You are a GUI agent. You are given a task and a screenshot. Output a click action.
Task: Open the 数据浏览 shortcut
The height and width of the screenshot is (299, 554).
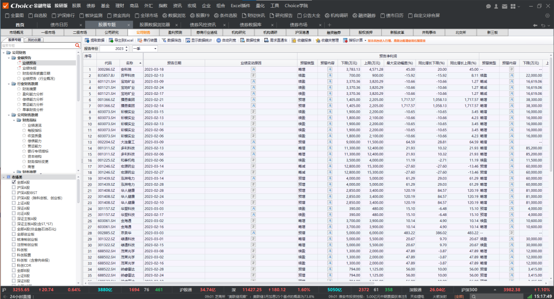coord(174,15)
